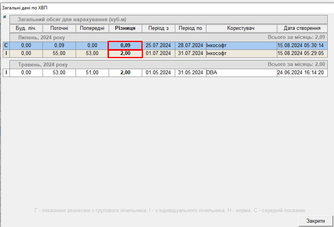The height and width of the screenshot is (227, 334).
Task: Select May's 'I' individual meter row marker
Action: pyautogui.click(x=6, y=72)
